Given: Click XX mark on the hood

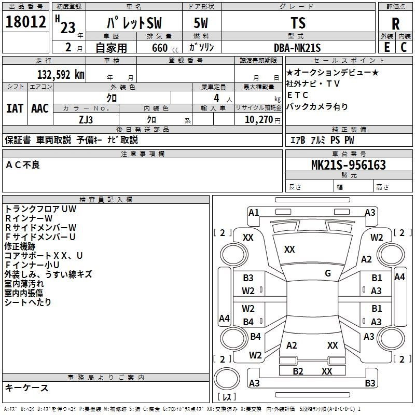Looking at the screenshot, I should 289,250.
